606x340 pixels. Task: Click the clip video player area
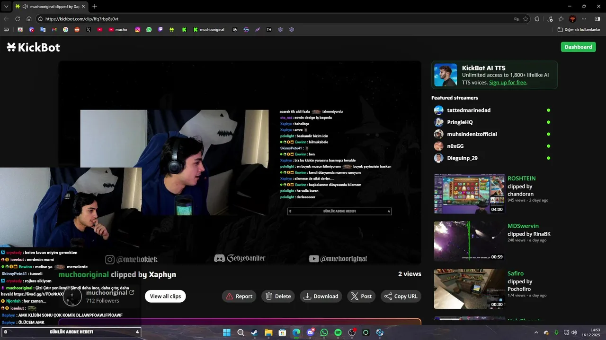point(240,163)
